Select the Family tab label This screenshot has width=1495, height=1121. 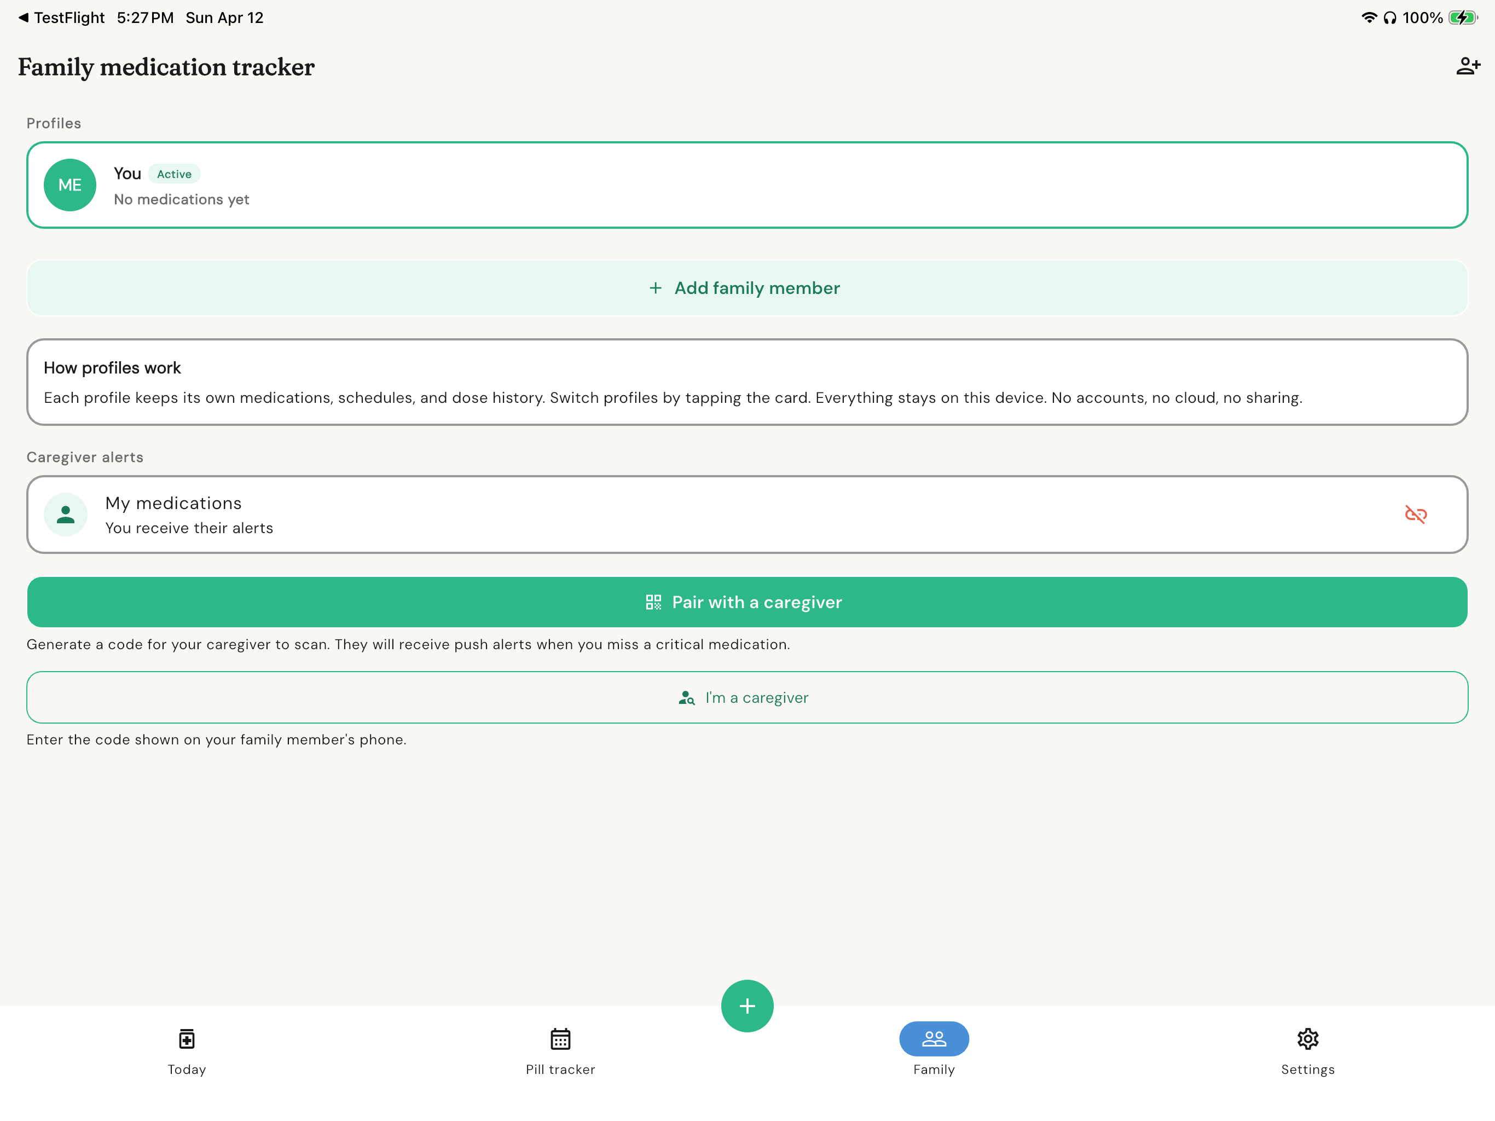pyautogui.click(x=934, y=1070)
